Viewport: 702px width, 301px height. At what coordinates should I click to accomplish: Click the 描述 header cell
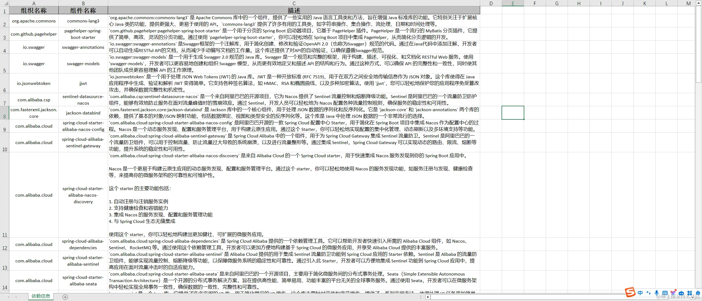point(294,10)
